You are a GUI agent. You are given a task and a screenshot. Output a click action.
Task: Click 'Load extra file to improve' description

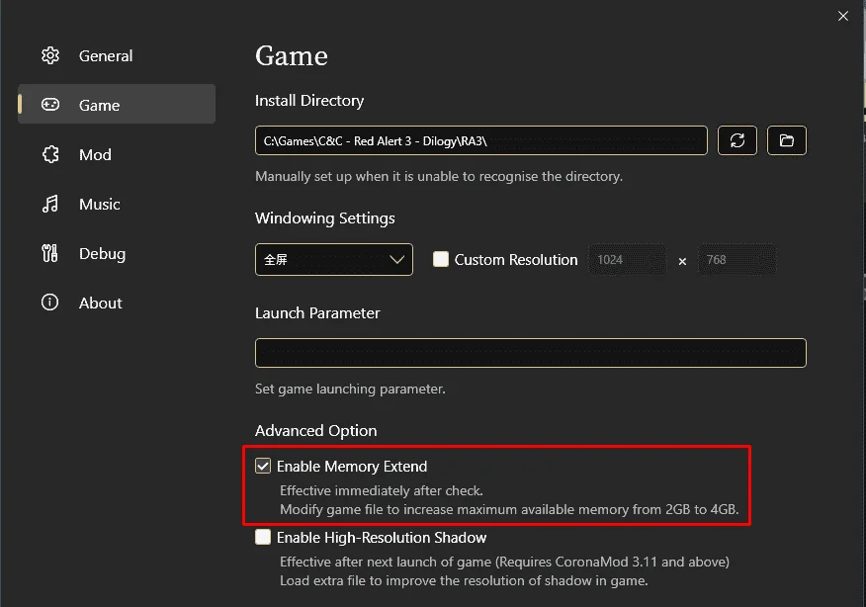464,580
